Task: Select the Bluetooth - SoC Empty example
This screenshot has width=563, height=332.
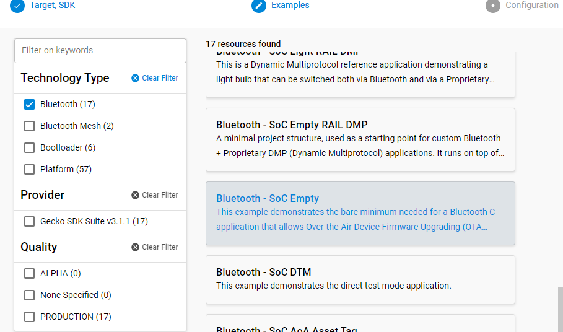Action: [x=360, y=213]
